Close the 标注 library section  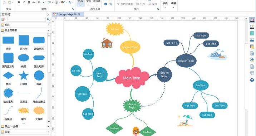click(x=49, y=25)
